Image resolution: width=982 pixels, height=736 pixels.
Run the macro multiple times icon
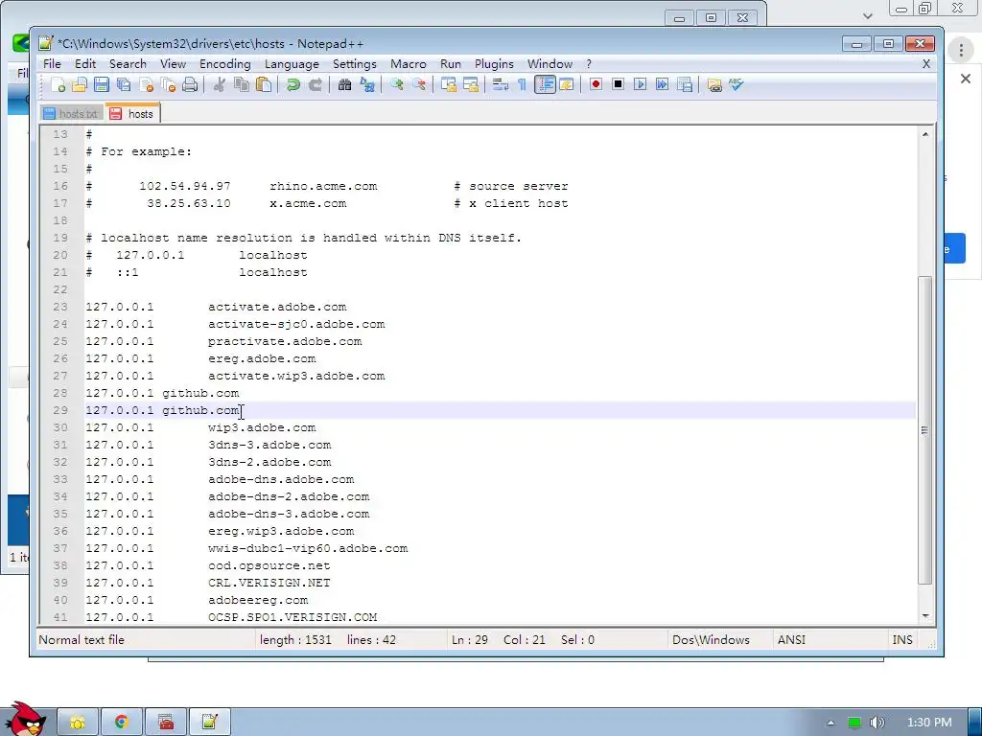point(662,84)
